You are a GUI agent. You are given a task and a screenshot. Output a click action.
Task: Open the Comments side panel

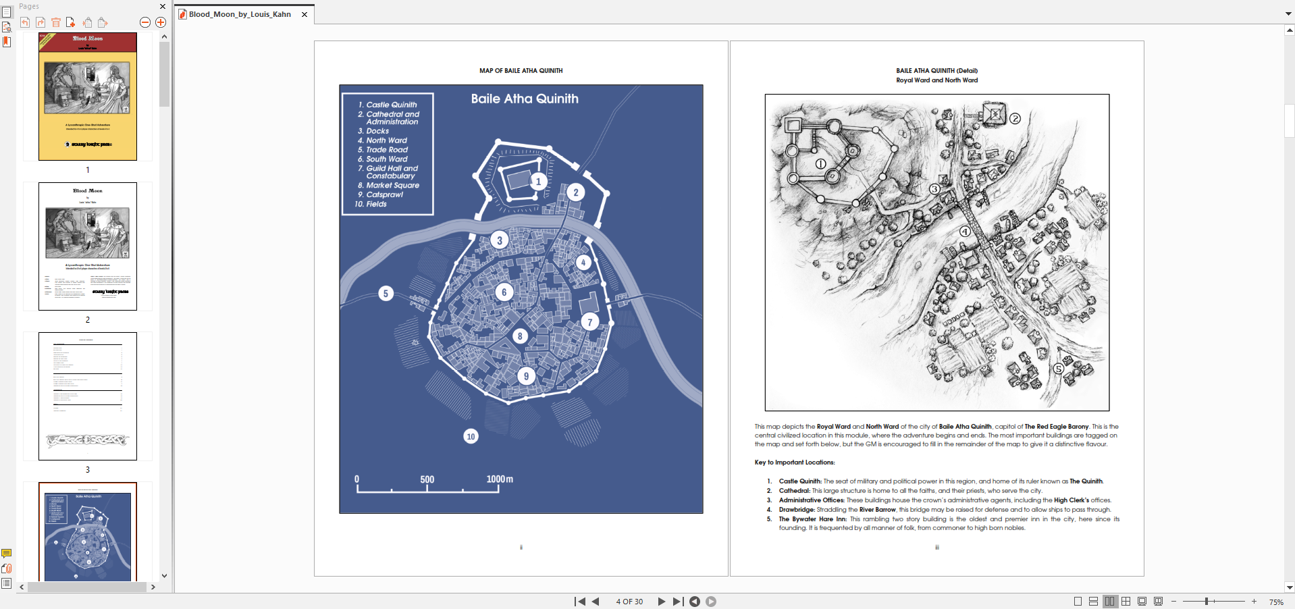pos(7,554)
